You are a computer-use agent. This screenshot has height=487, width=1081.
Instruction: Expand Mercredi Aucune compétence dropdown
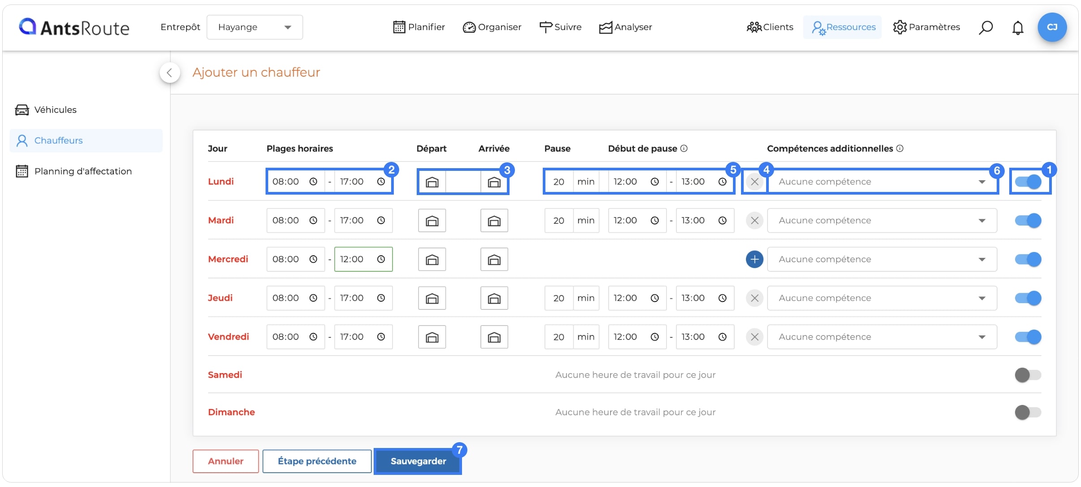coord(882,259)
